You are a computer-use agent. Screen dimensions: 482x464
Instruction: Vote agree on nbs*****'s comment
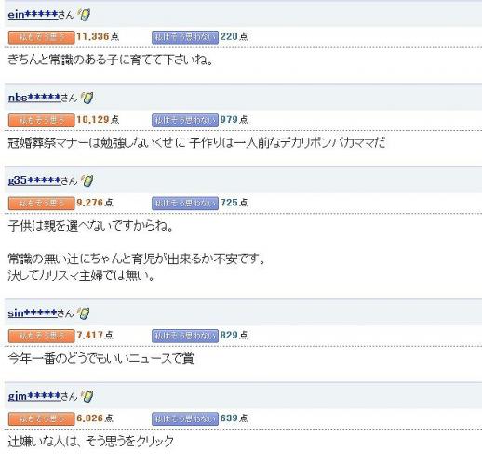click(42, 120)
